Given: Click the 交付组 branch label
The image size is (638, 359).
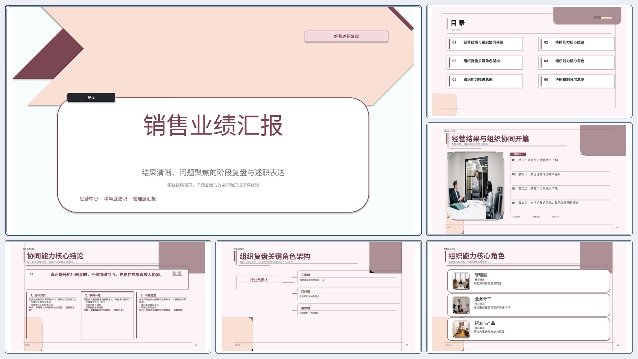Looking at the screenshot, I should (305, 292).
